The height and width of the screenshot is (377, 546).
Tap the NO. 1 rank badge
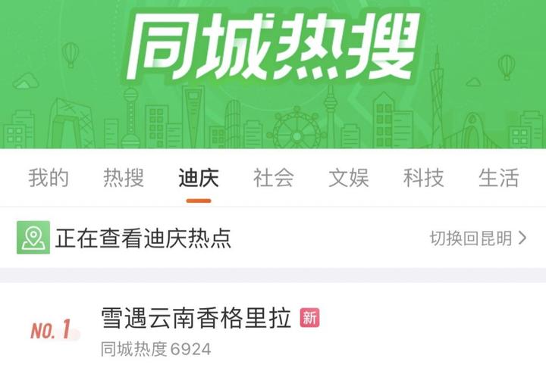(52, 329)
